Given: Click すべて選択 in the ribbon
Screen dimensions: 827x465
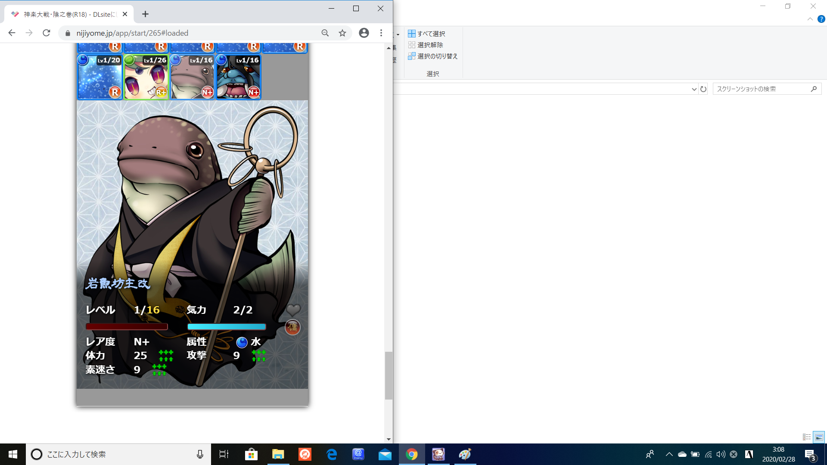Looking at the screenshot, I should click(x=427, y=34).
